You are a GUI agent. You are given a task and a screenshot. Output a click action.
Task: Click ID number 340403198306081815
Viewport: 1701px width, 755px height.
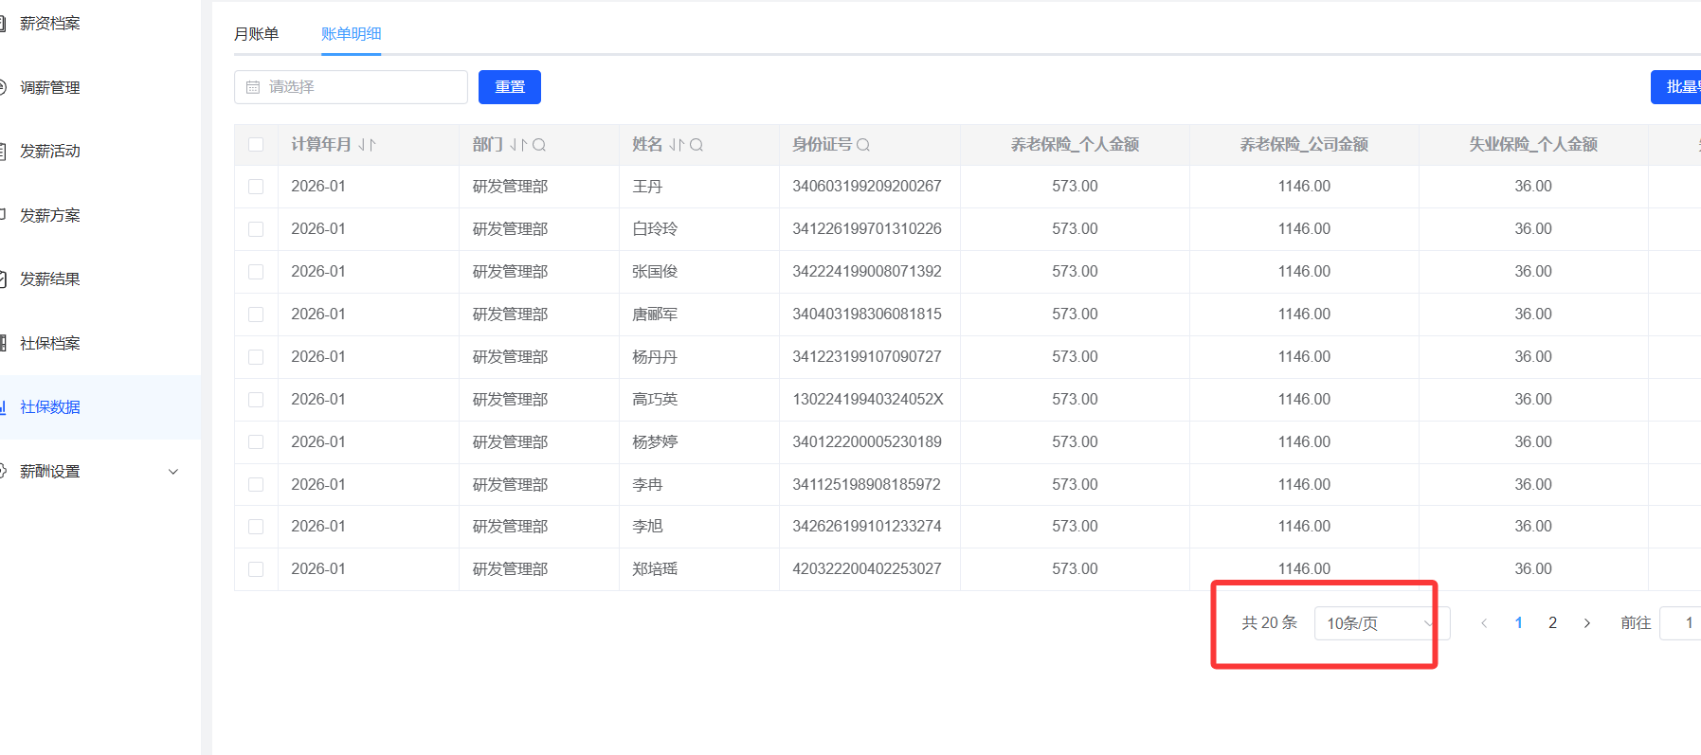[x=867, y=315]
